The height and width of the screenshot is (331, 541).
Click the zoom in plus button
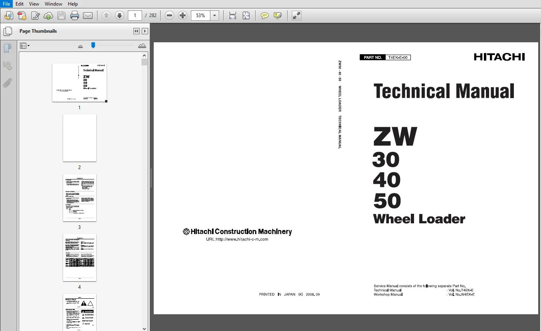point(183,16)
